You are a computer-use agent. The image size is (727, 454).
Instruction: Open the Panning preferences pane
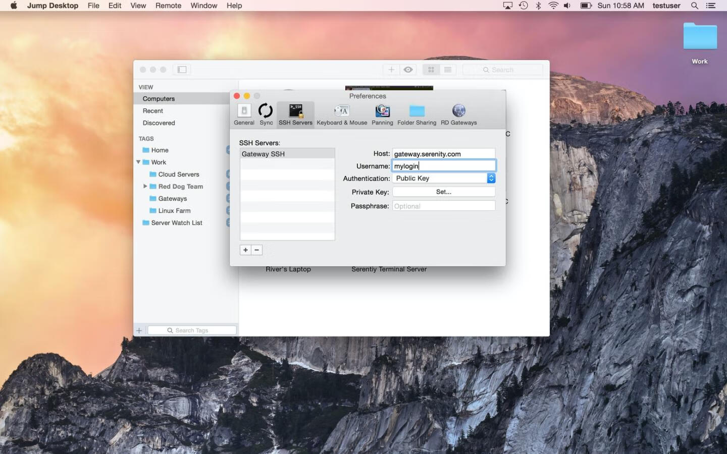point(382,114)
